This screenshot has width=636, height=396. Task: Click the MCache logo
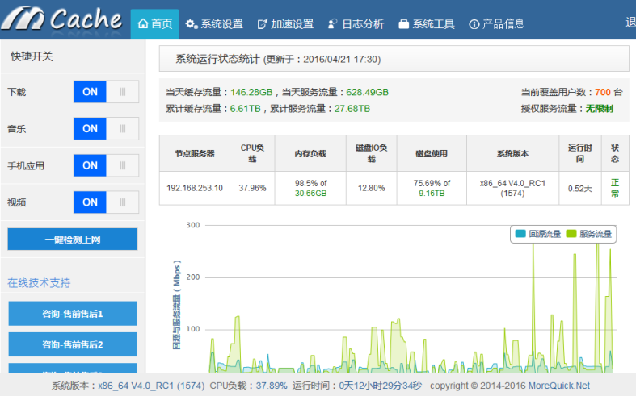pyautogui.click(x=61, y=19)
